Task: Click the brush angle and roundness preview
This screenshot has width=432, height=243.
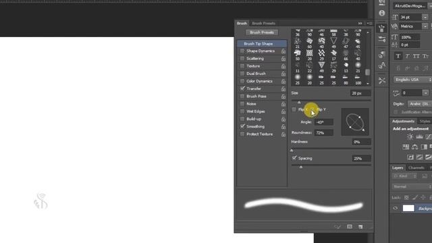Action: 355,122
